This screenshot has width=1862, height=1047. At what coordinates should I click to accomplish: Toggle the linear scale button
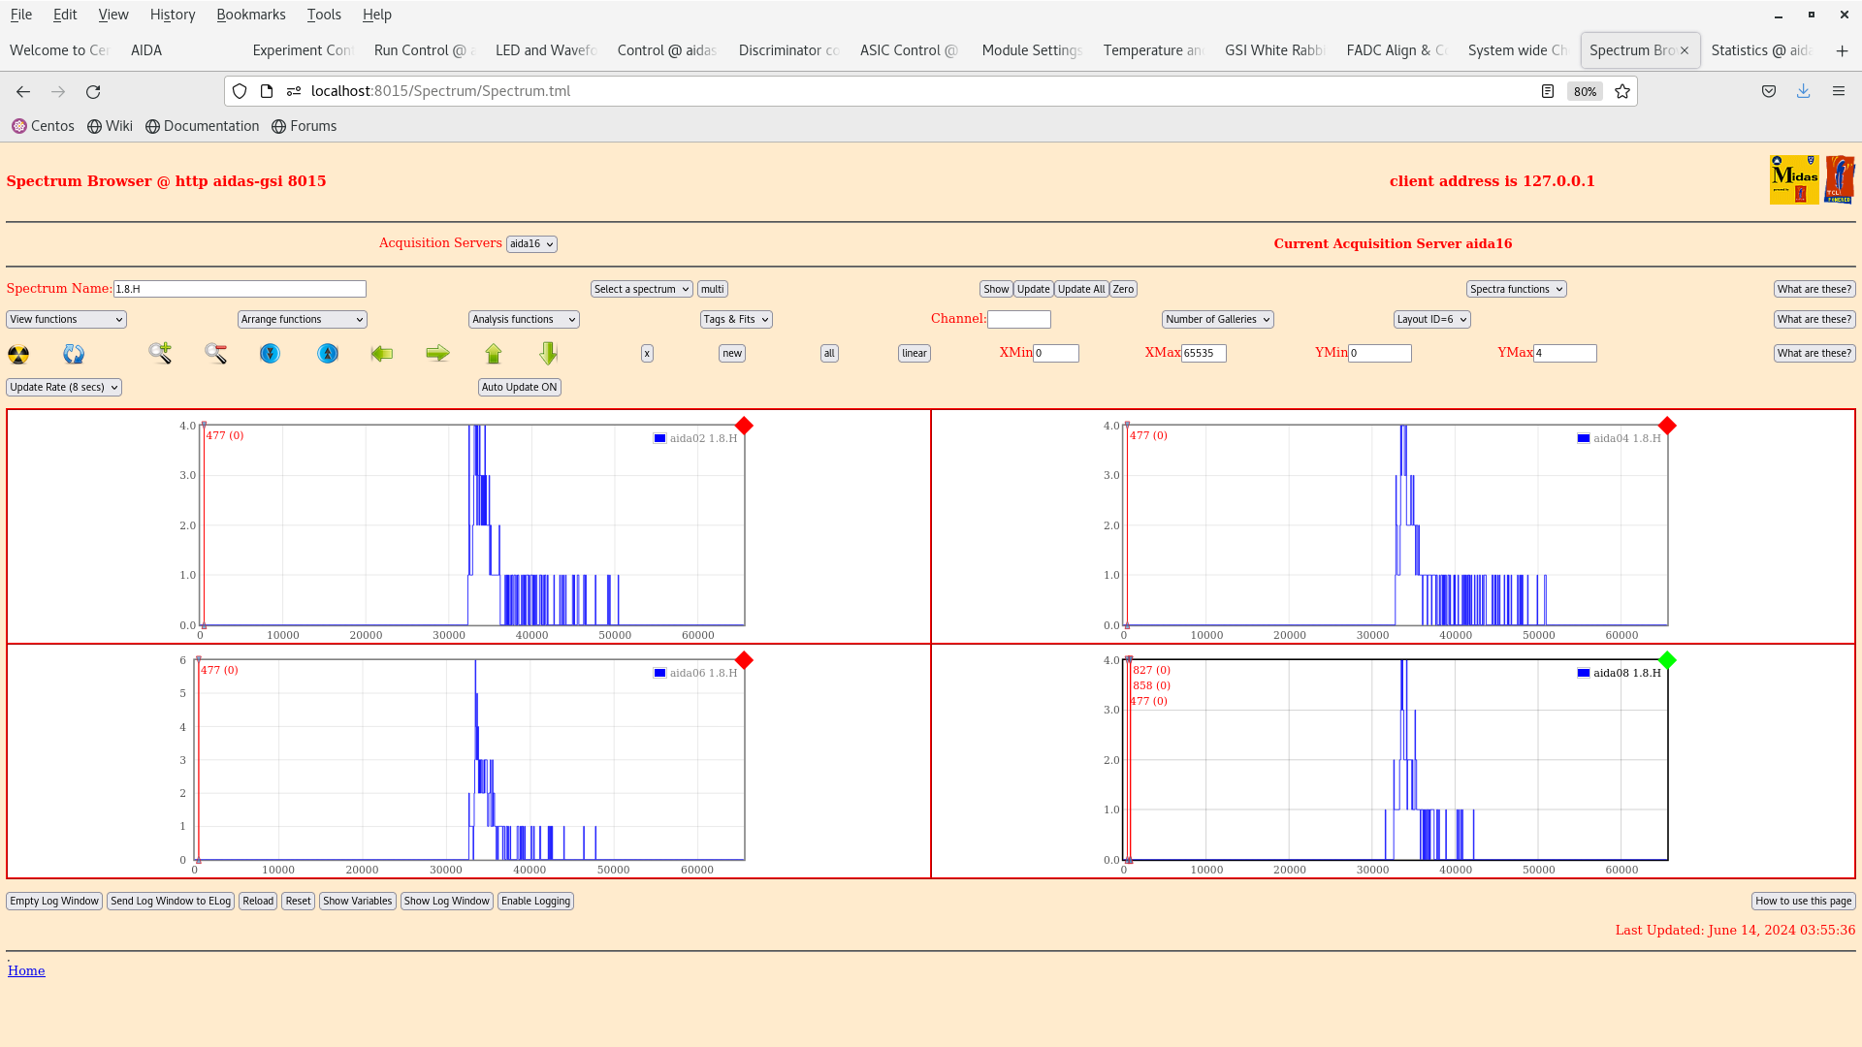pyautogui.click(x=914, y=354)
